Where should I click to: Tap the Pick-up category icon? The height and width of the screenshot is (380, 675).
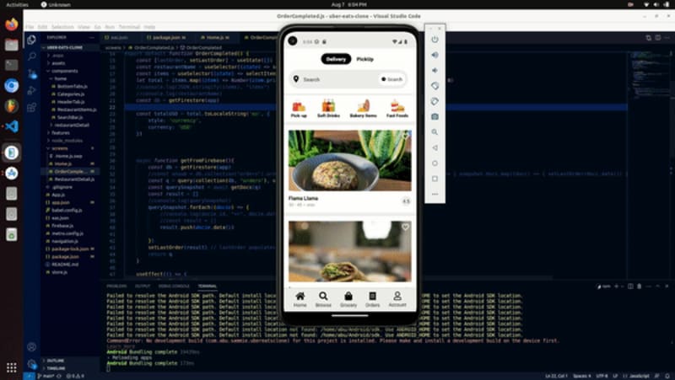(x=299, y=109)
